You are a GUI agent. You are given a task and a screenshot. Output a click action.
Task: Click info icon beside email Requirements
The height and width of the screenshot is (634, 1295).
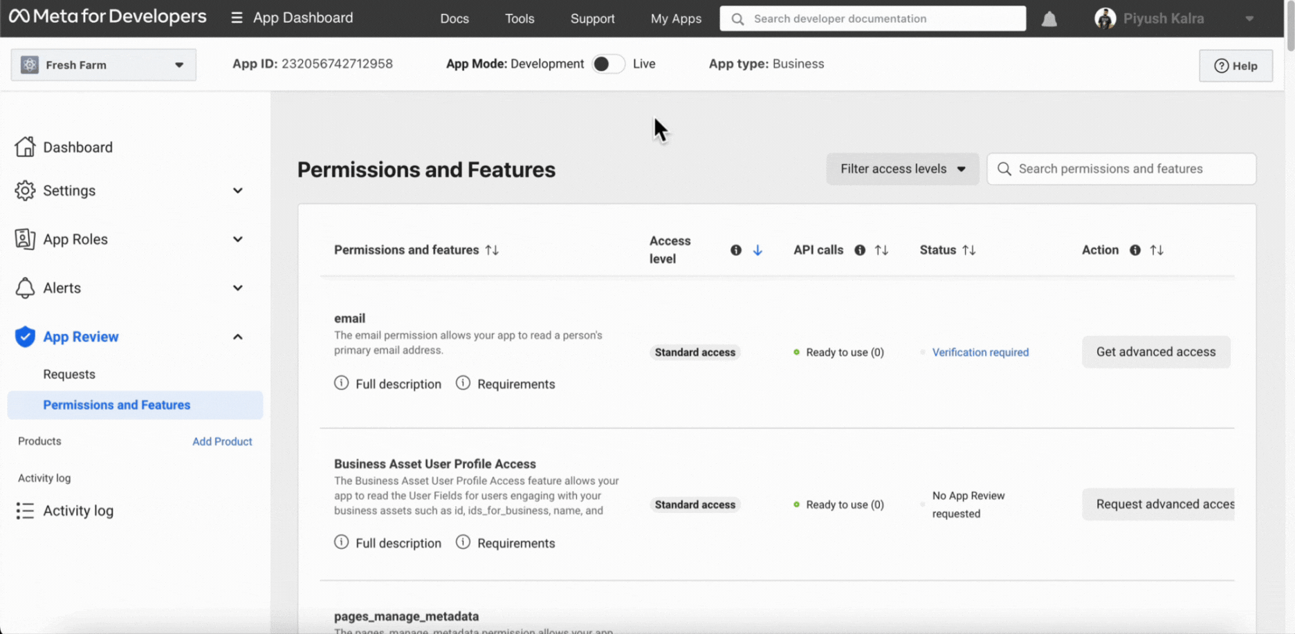pos(463,383)
